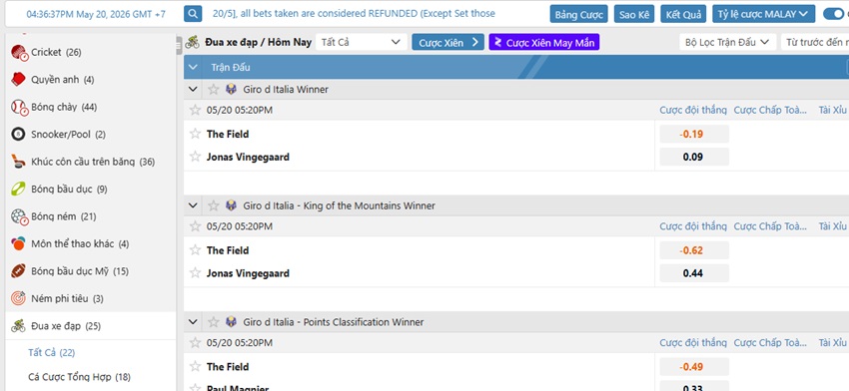
Task: Bet -0.49 on The Field, Points Classification
Action: pyautogui.click(x=694, y=366)
